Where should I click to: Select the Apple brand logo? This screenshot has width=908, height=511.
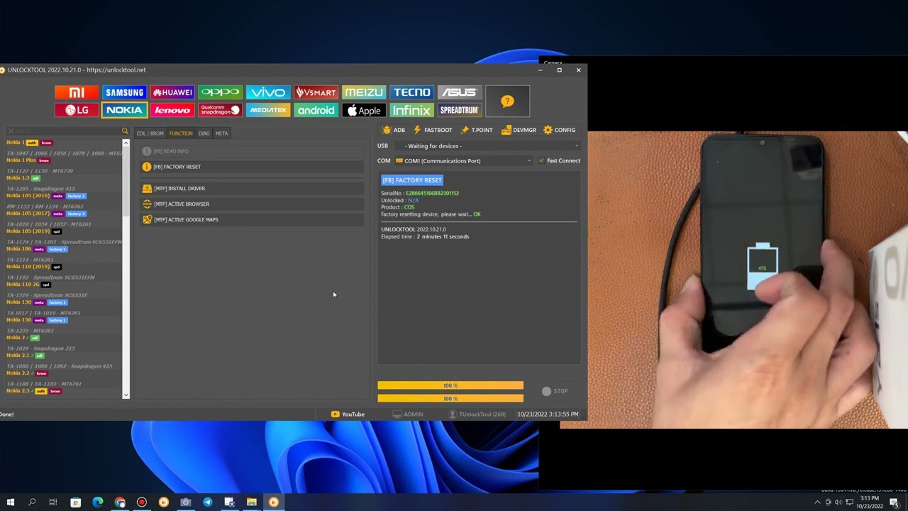[x=364, y=110]
